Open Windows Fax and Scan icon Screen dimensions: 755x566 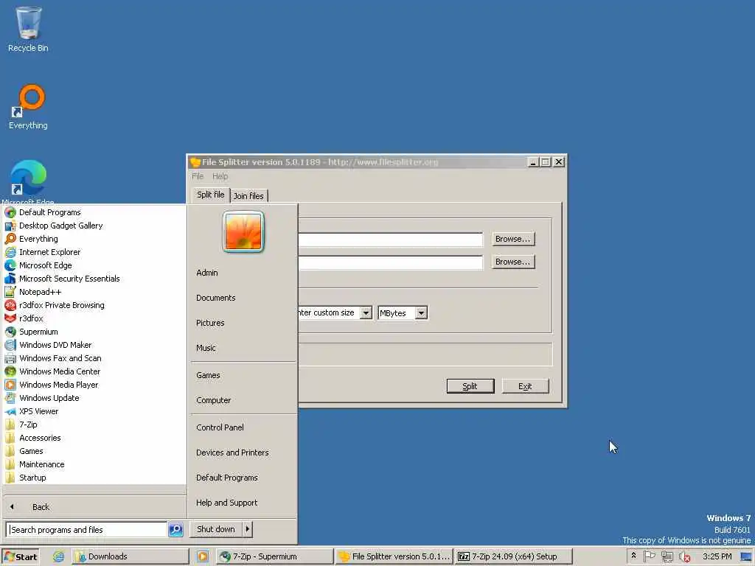point(10,358)
